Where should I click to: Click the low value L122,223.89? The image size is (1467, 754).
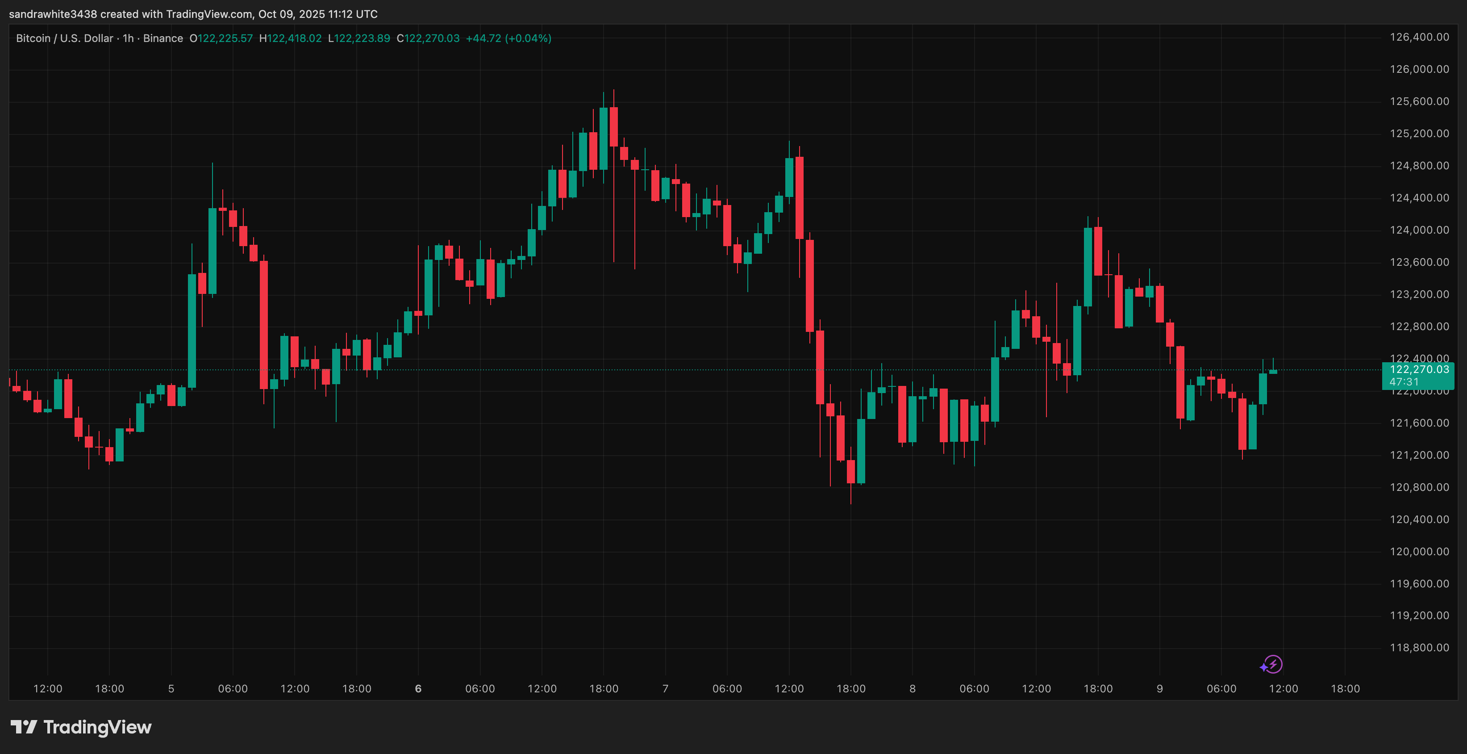coord(359,38)
